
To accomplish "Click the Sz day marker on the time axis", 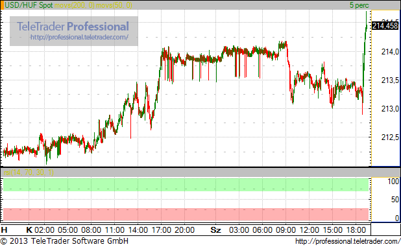I will click(x=215, y=230).
